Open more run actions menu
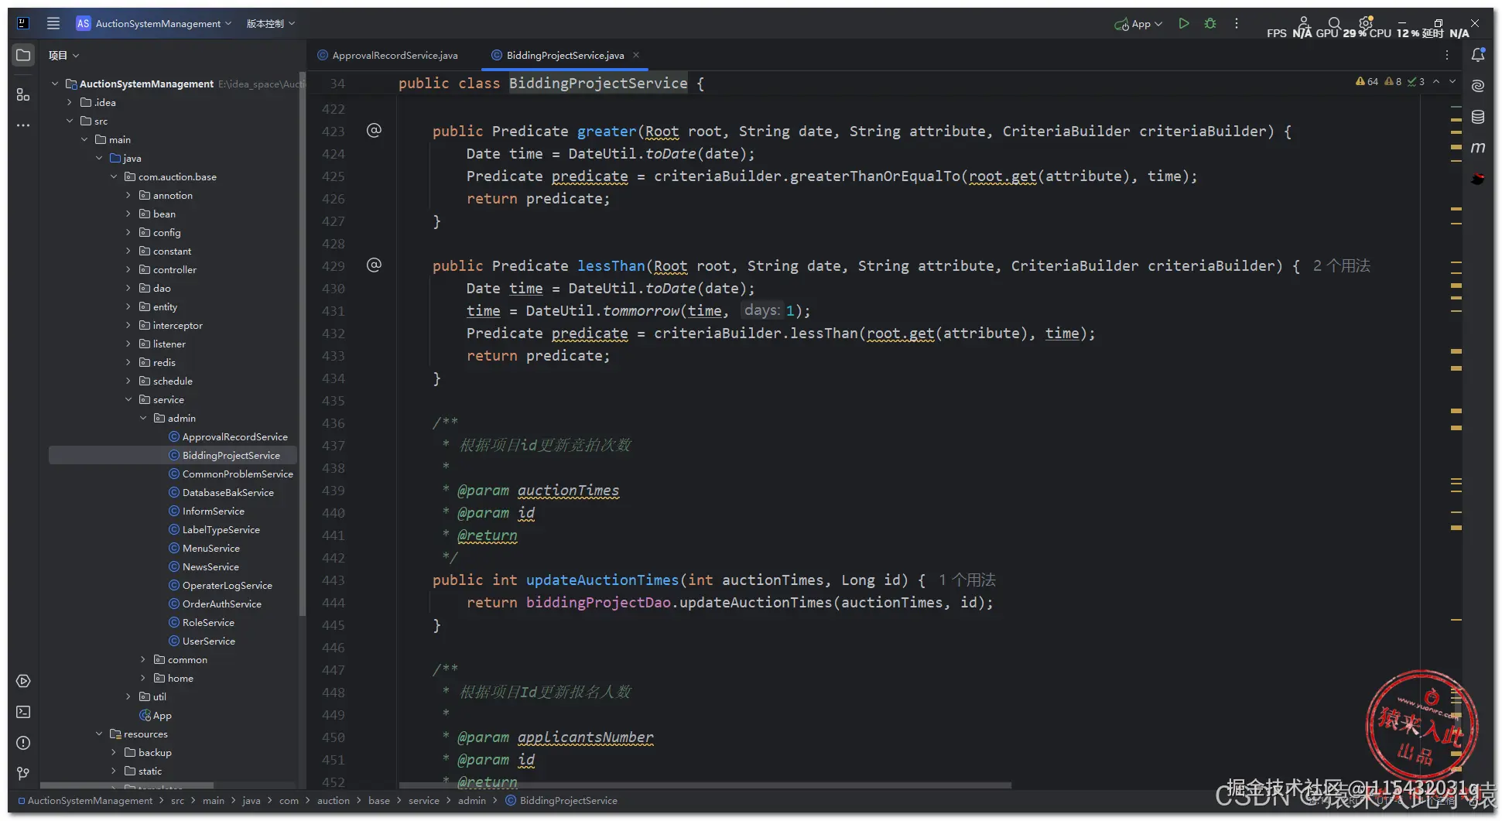This screenshot has height=821, width=1502. coord(1237,23)
